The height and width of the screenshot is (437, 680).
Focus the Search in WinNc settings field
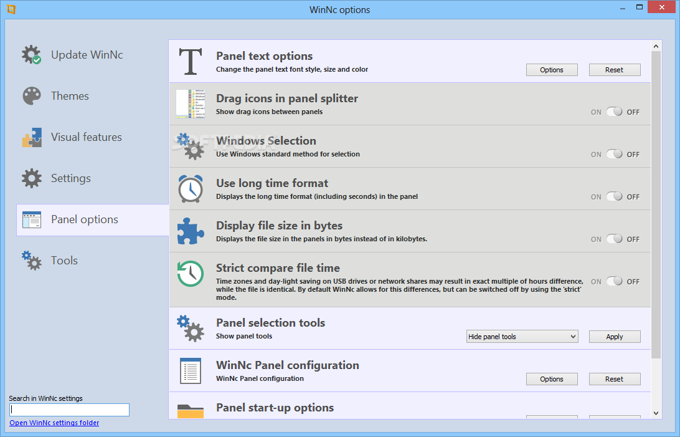point(69,410)
